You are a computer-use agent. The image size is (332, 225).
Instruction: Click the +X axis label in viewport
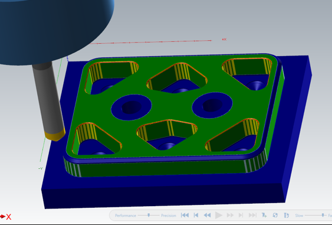pyautogui.click(x=224, y=39)
